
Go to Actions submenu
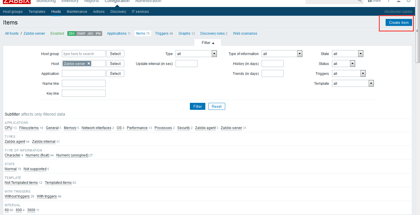(99, 12)
